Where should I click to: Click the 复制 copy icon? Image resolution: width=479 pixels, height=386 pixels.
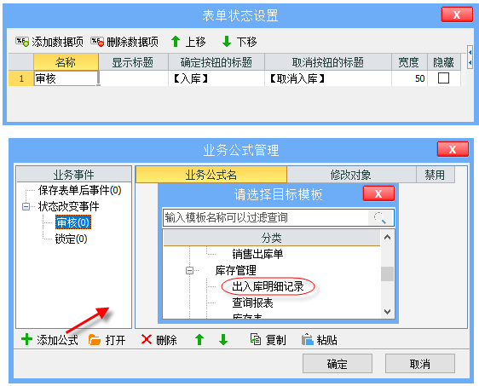256,339
